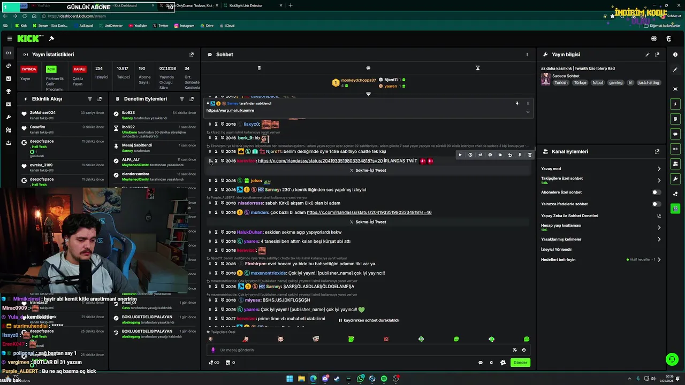The height and width of the screenshot is (385, 685).
Task: Edit stream info with pencil icon
Action: click(x=648, y=55)
